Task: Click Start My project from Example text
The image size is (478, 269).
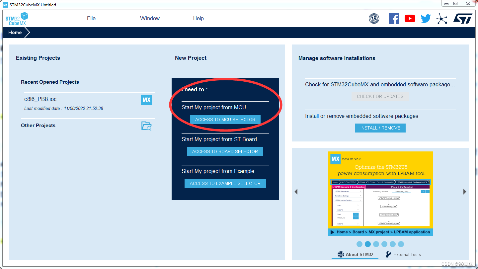Action: [x=218, y=171]
